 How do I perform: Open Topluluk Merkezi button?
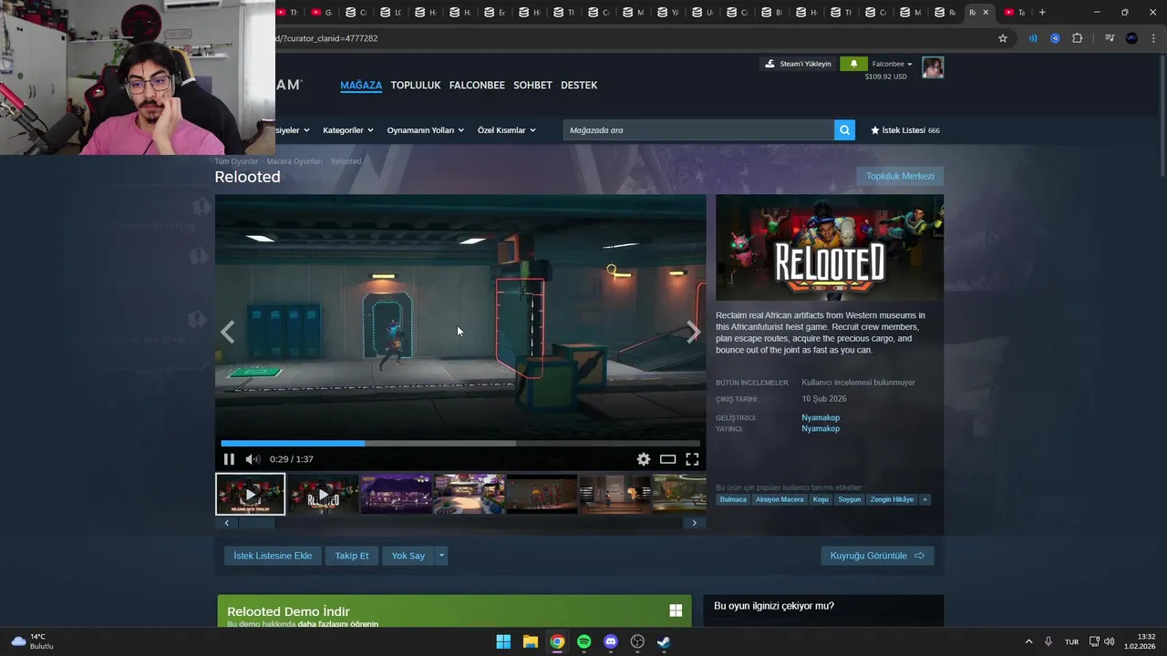tap(900, 176)
